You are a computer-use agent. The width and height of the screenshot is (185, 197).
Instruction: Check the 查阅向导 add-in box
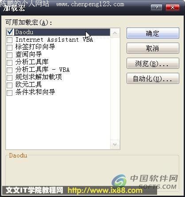click(10, 55)
